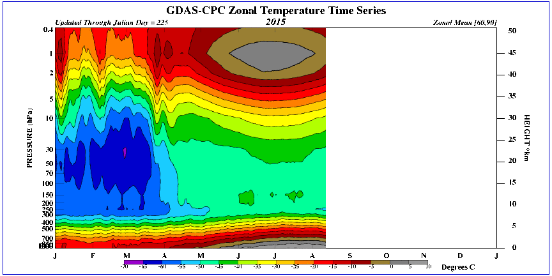Click the bright red -20 to -15 legend swatch
This screenshot has width=552, height=276.
click(x=323, y=263)
